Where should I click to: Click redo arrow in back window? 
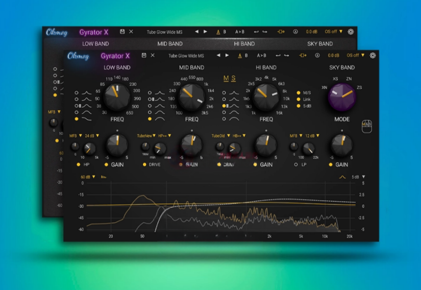tap(265, 32)
